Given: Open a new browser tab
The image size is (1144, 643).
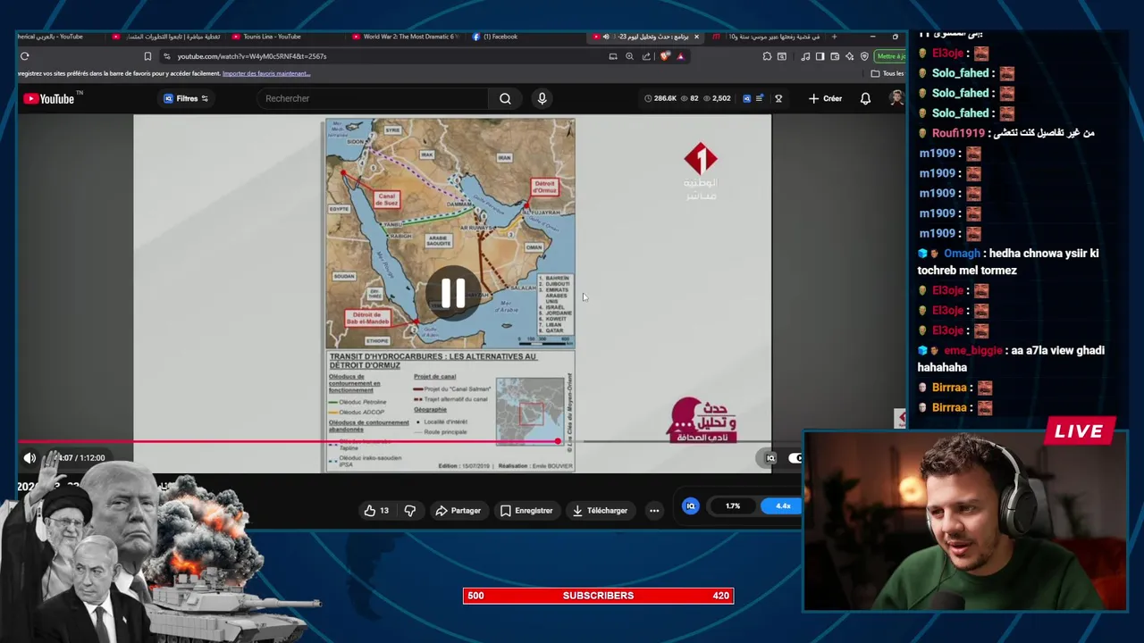Looking at the screenshot, I should 834,37.
